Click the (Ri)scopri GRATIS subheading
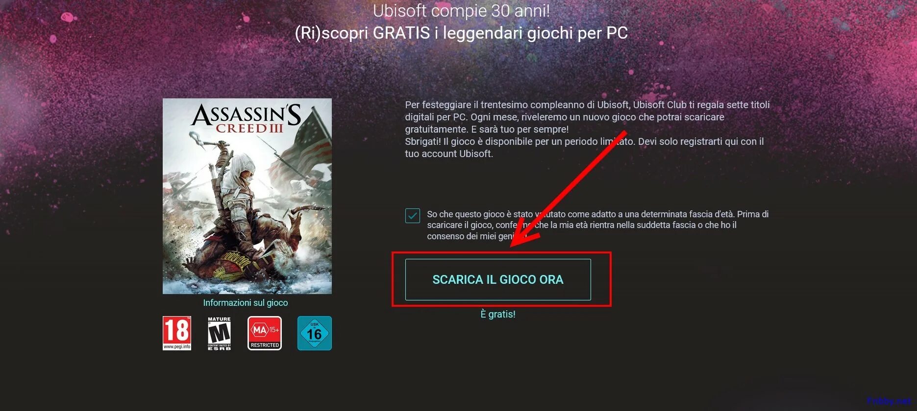Image resolution: width=917 pixels, height=411 pixels. tap(461, 33)
